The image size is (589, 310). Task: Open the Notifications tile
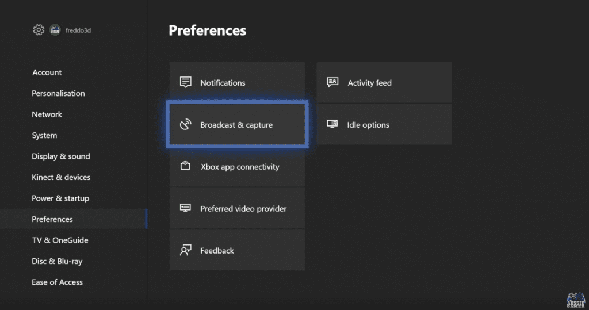pos(237,82)
